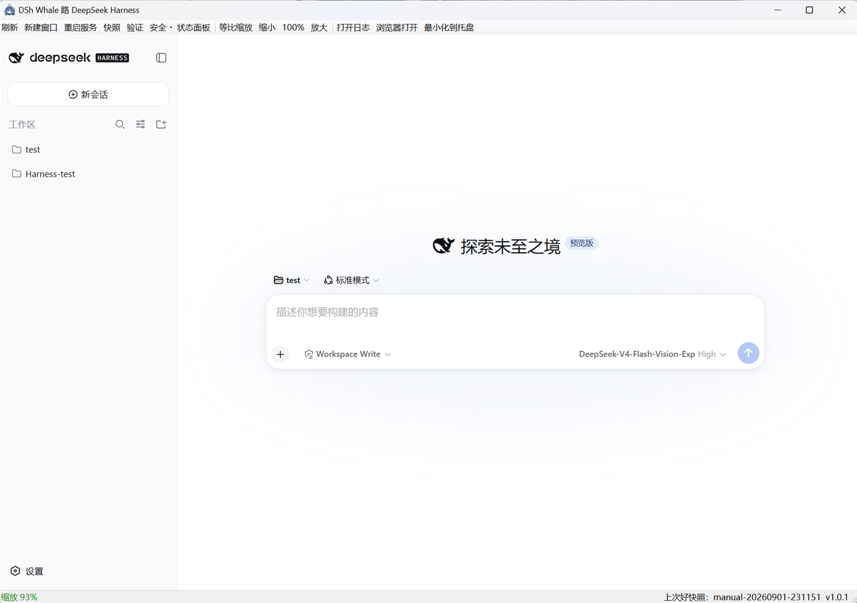This screenshot has height=603, width=857.
Task: Open the test workspace folder
Action: 88,150
